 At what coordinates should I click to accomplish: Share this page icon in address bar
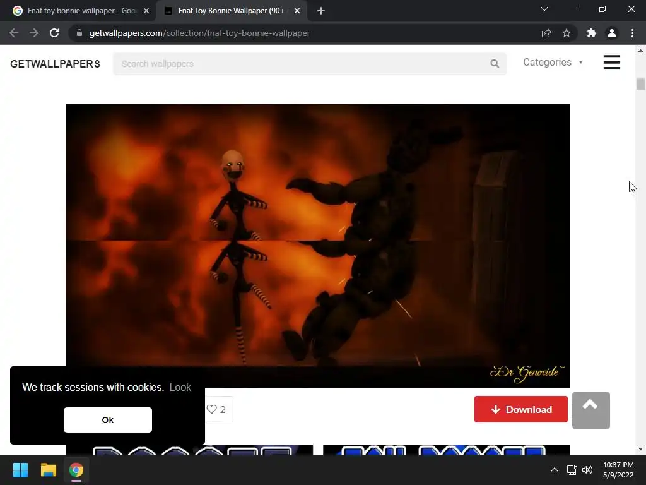click(546, 33)
